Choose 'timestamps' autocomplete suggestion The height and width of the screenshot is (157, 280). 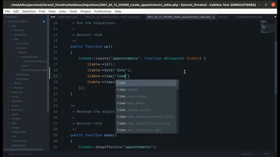146,89
